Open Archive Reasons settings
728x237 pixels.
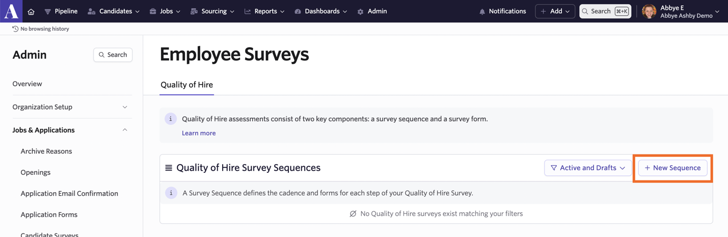click(x=46, y=151)
